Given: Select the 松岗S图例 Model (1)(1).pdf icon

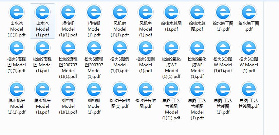Looking at the screenshot, I should tap(120, 48).
